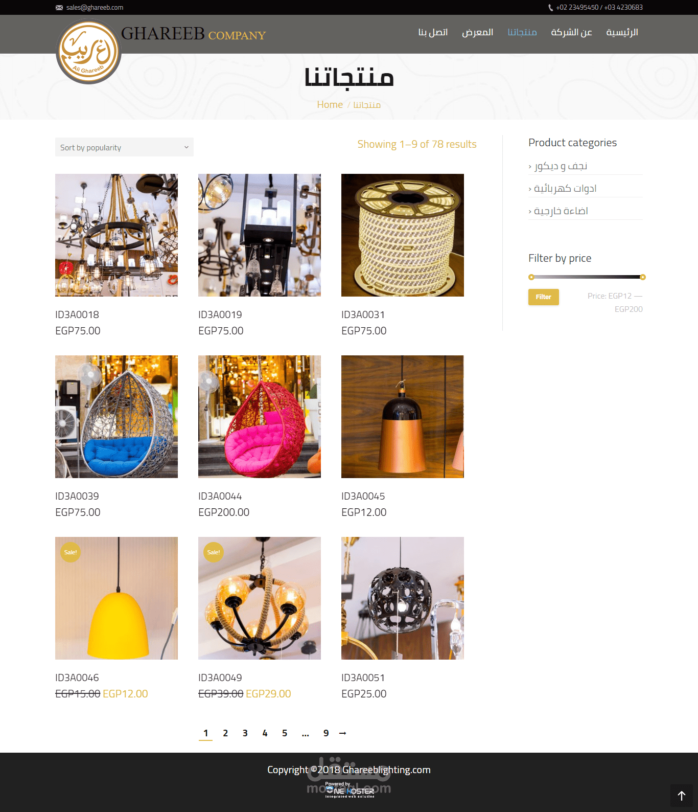Click the back-to-top arrow button
698x812 pixels.
click(681, 796)
